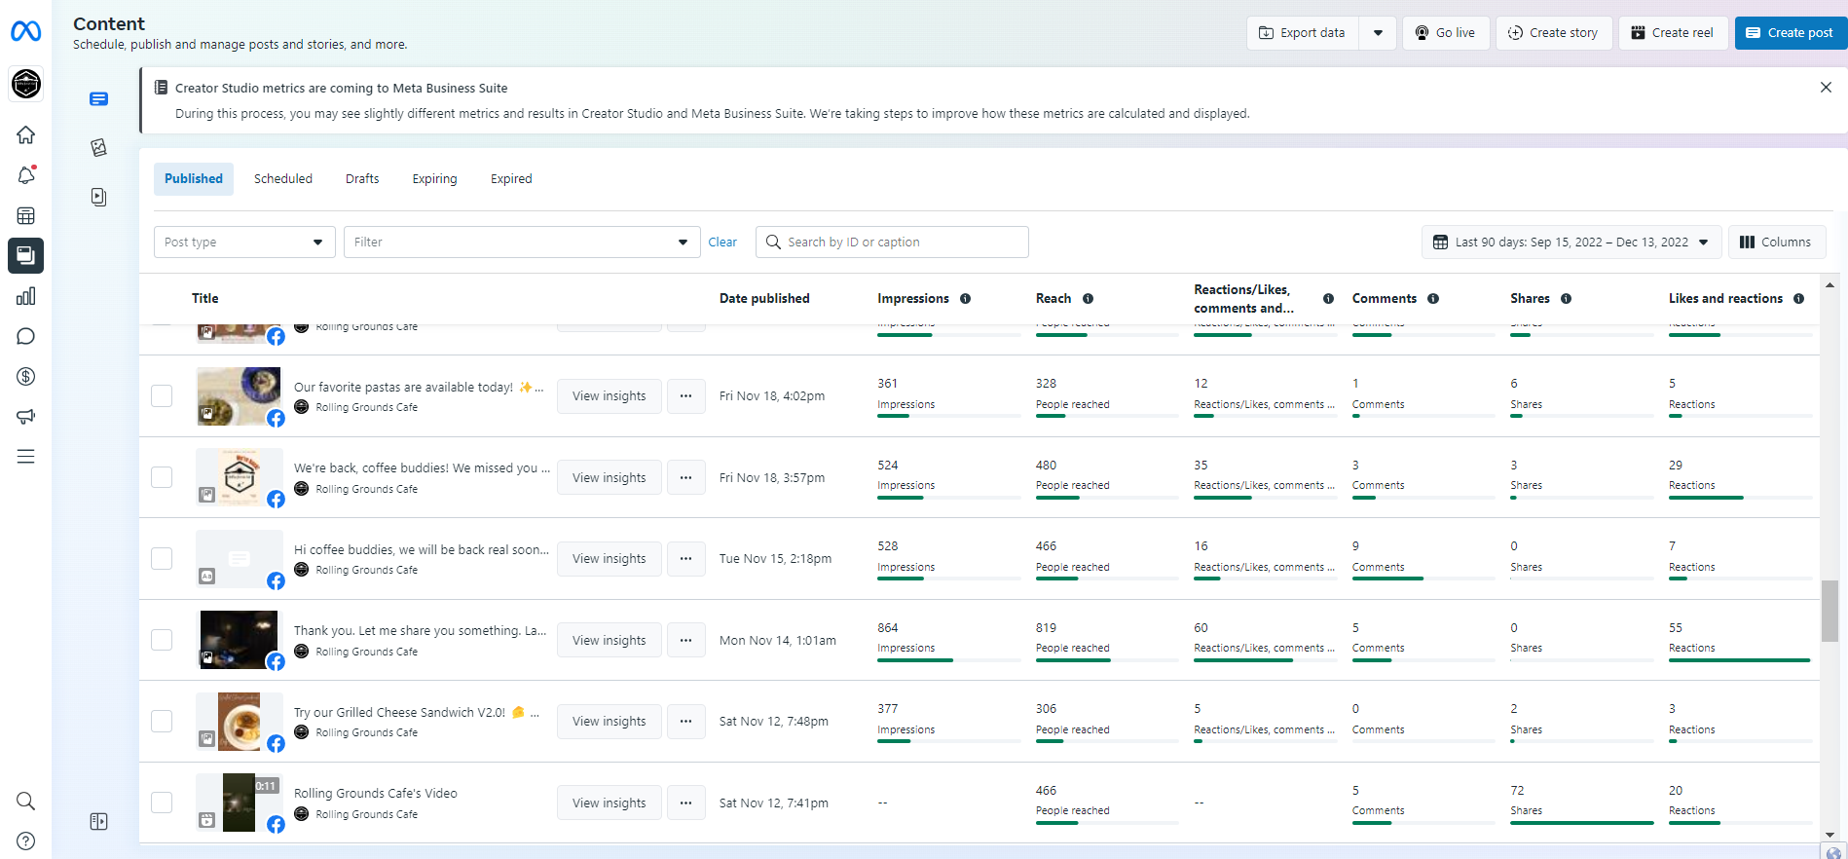Open the Notifications bell icon

(x=26, y=175)
